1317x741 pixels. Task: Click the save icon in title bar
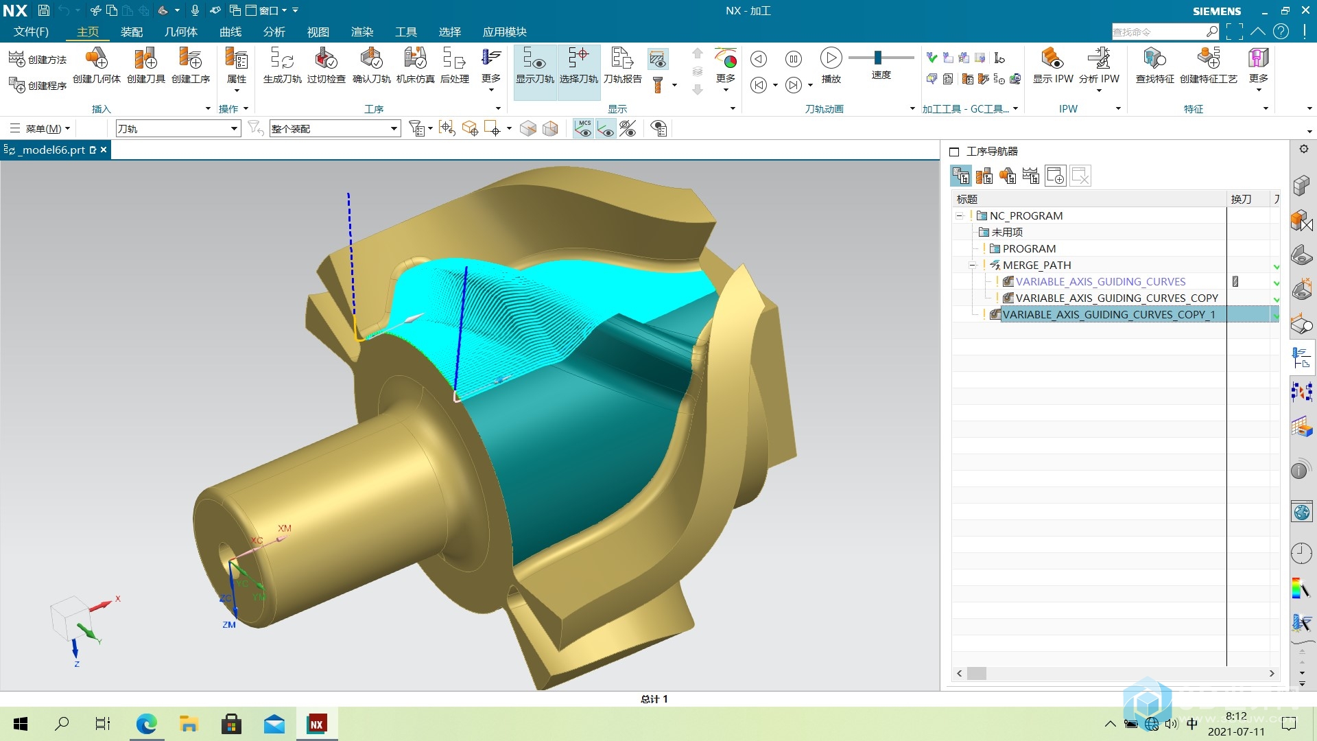pos(44,10)
